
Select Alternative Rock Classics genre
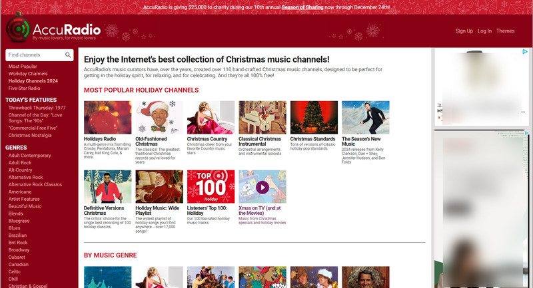(x=35, y=184)
